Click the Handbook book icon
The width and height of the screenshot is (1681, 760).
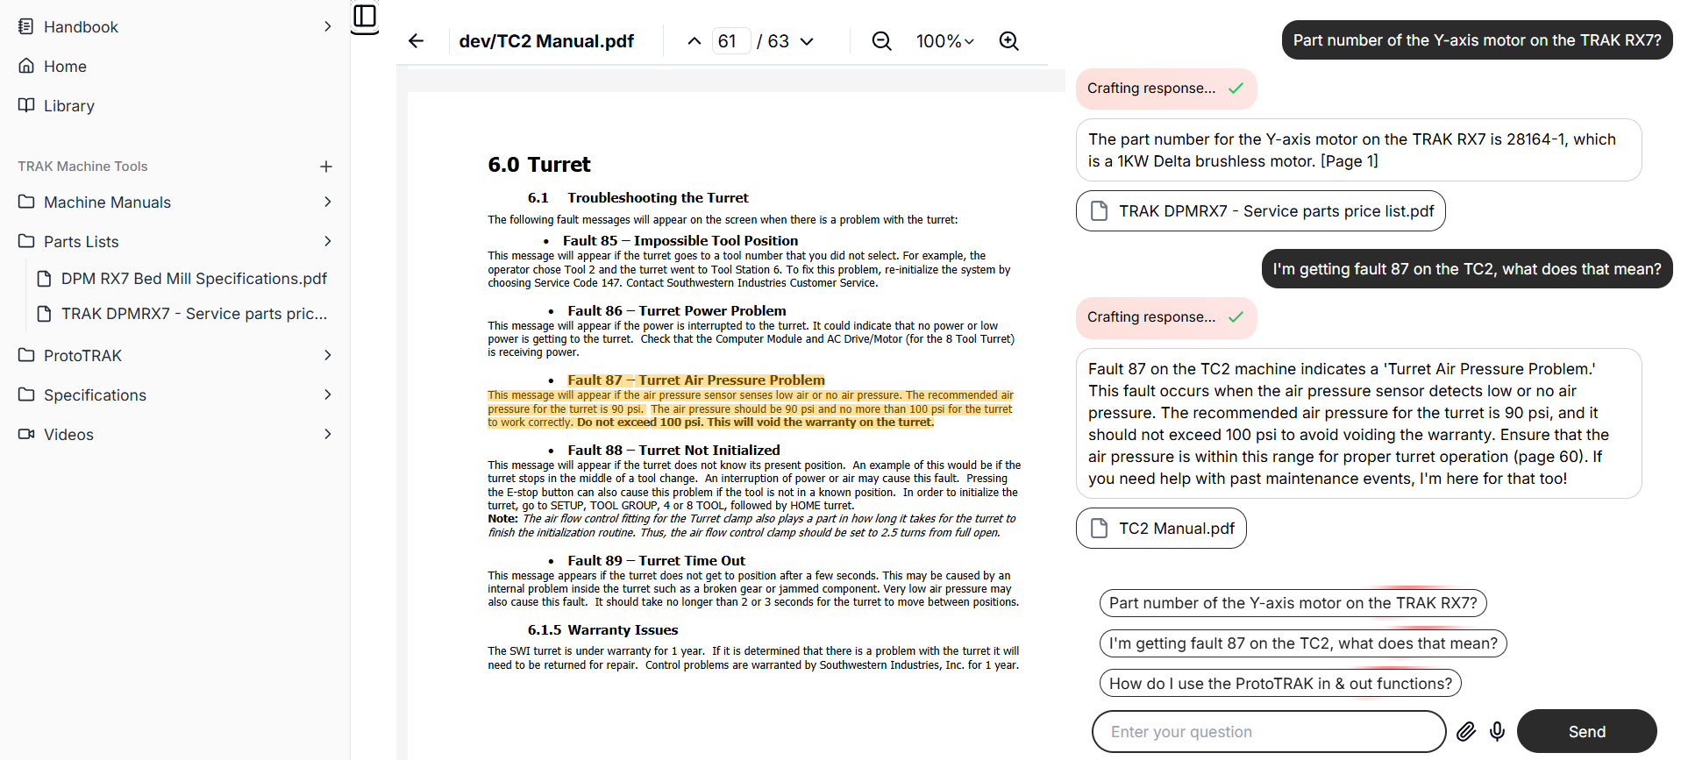click(26, 26)
